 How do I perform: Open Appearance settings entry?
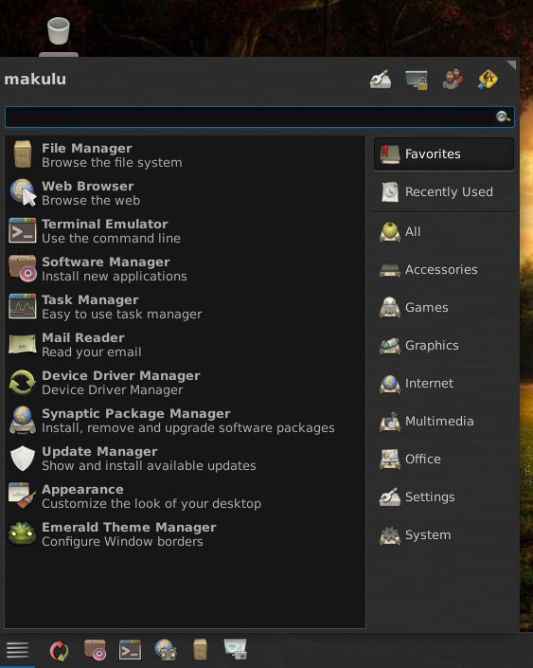(186, 496)
